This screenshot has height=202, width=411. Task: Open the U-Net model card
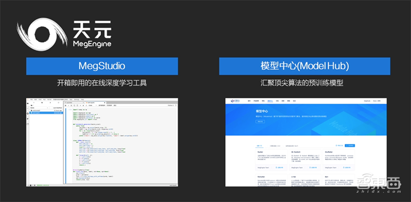(x=305, y=180)
